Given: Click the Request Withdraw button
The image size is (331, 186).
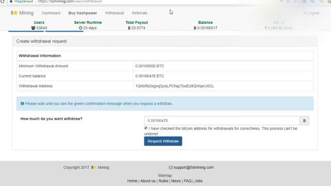Looking at the screenshot, I should tap(163, 141).
